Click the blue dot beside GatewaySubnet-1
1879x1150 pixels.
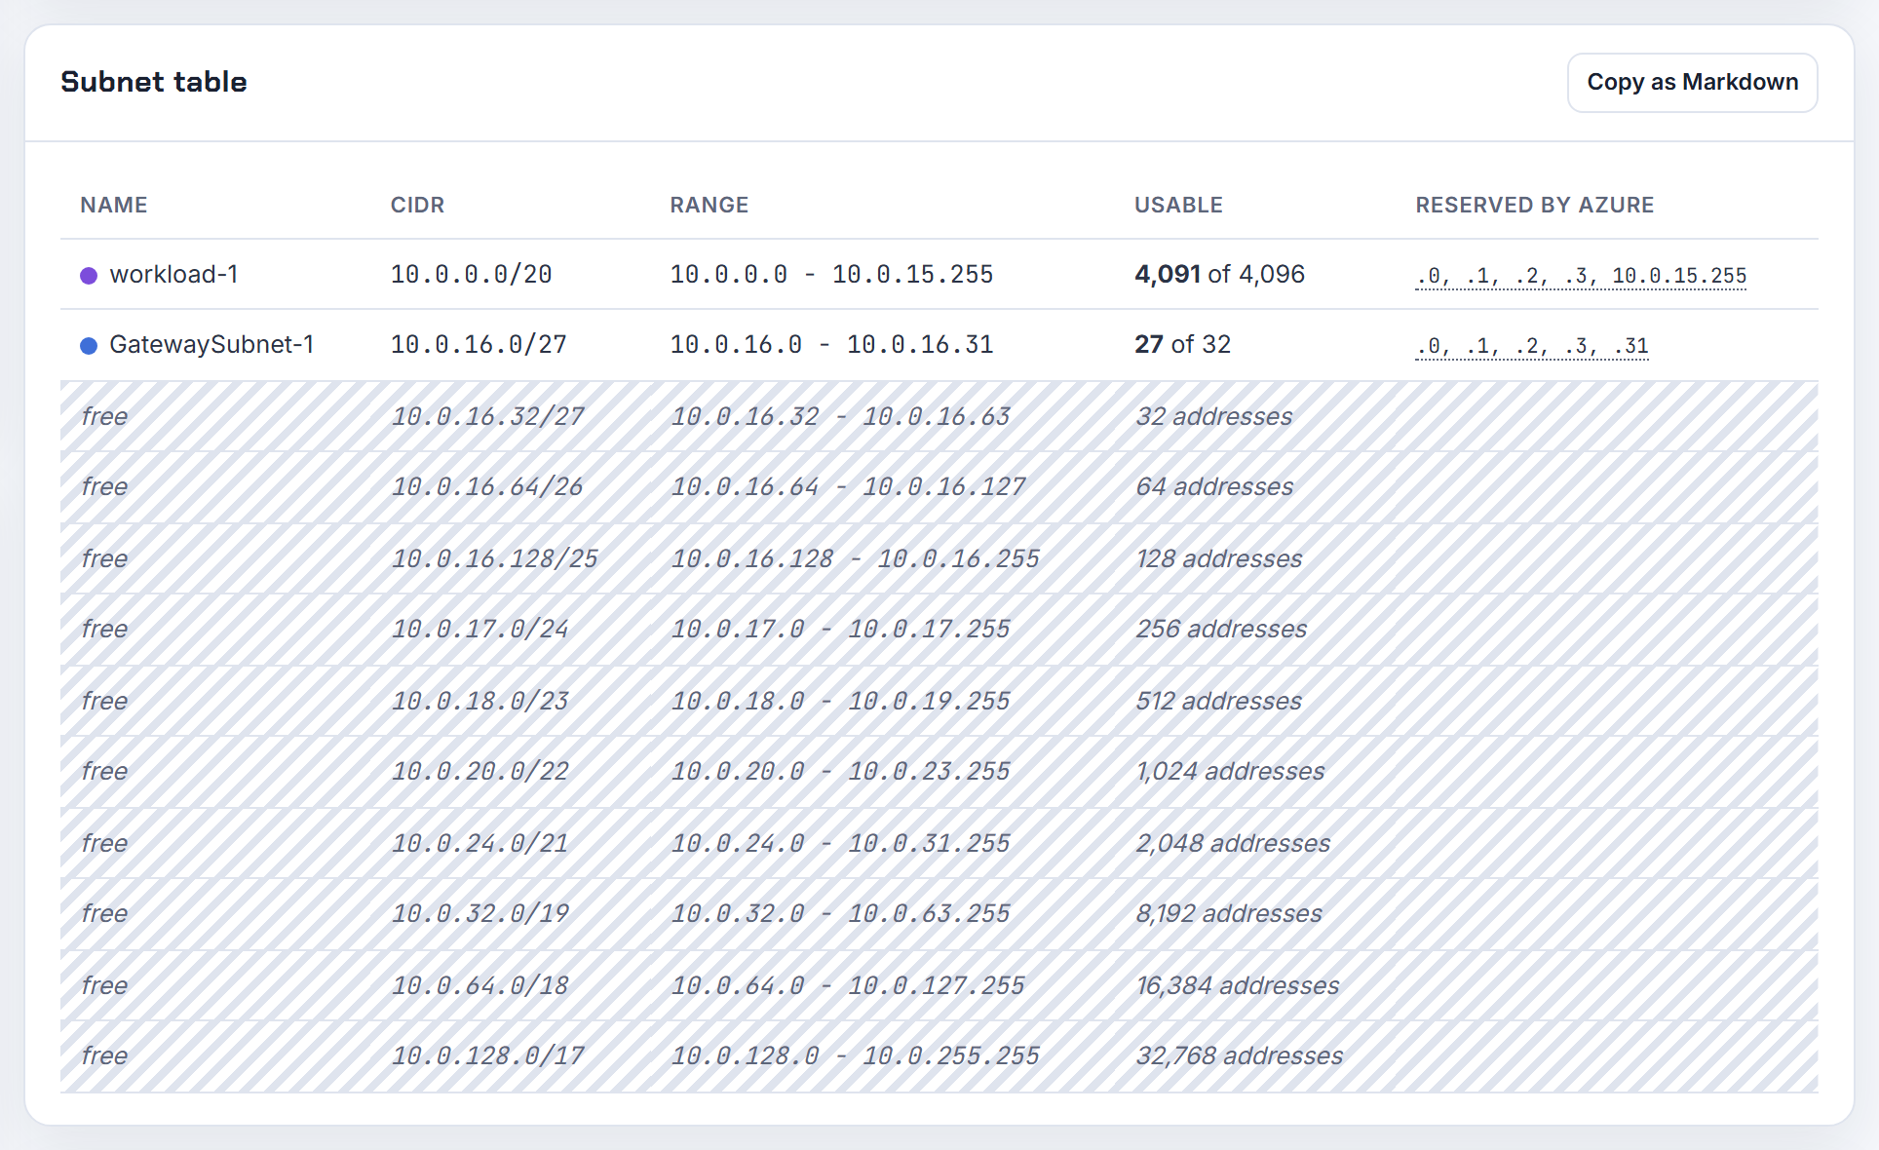(89, 346)
